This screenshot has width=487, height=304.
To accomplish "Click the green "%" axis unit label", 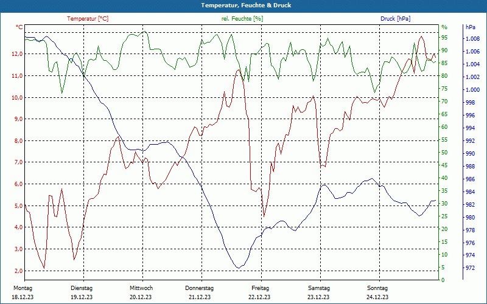I will click(444, 27).
